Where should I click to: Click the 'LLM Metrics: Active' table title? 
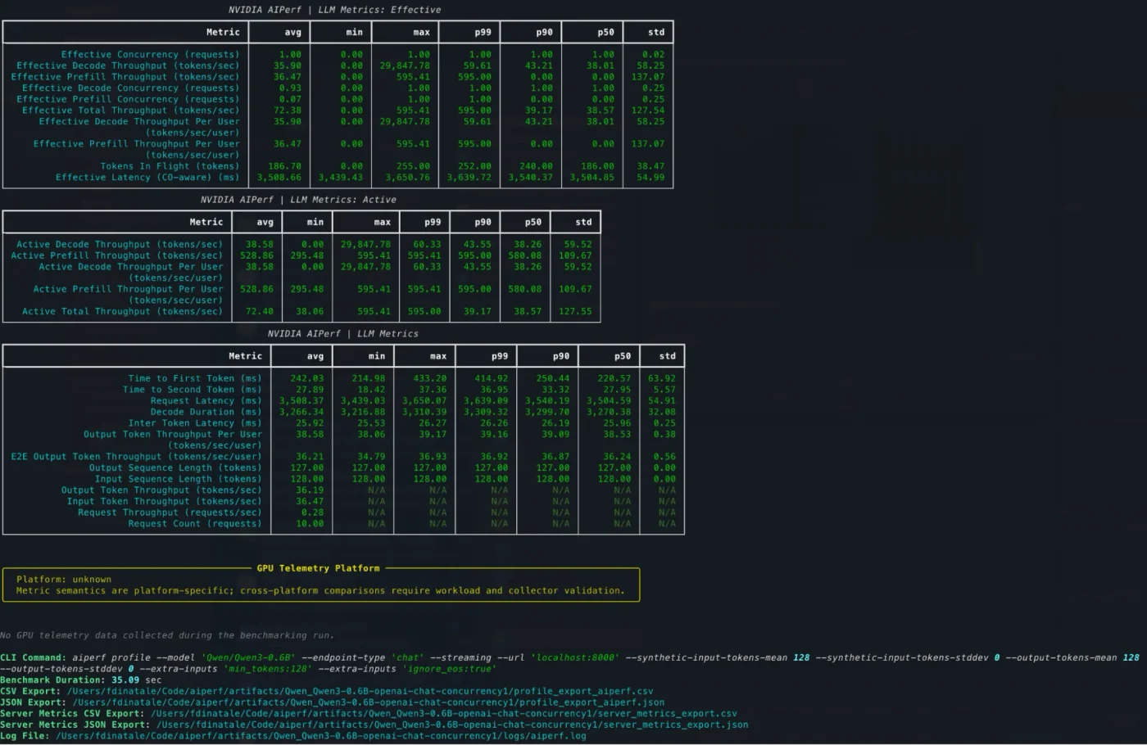298,200
